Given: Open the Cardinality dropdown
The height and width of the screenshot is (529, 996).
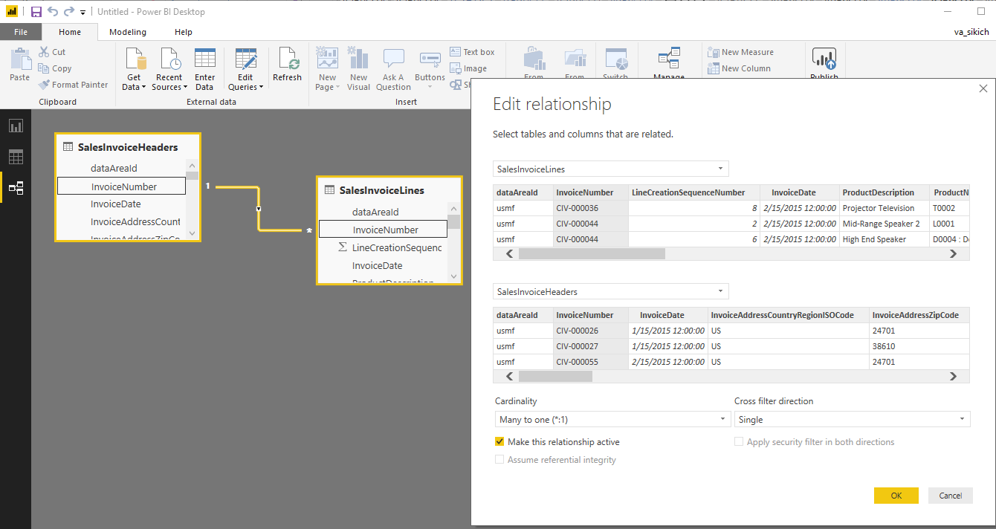Looking at the screenshot, I should [x=721, y=419].
